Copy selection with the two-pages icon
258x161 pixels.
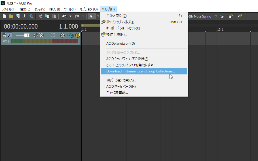(47, 16)
